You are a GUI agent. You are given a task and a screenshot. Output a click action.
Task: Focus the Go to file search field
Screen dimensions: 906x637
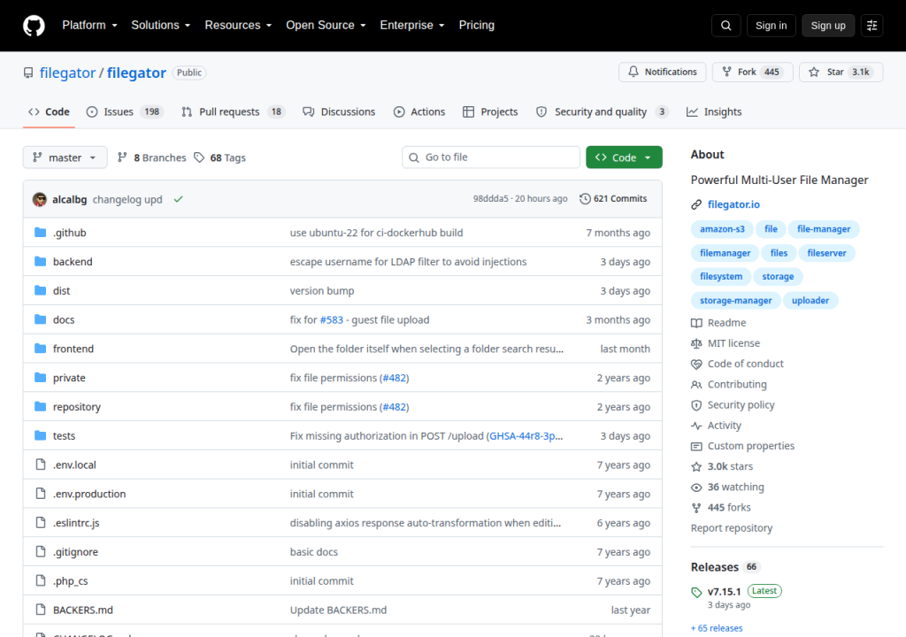tap(490, 157)
